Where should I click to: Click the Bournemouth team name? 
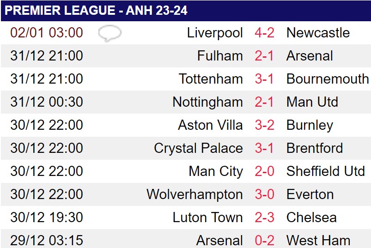(x=328, y=79)
